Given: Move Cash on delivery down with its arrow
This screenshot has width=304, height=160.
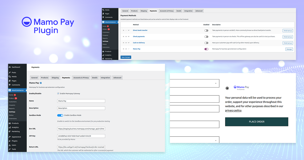Looking at the screenshot, I should coord(129,43).
